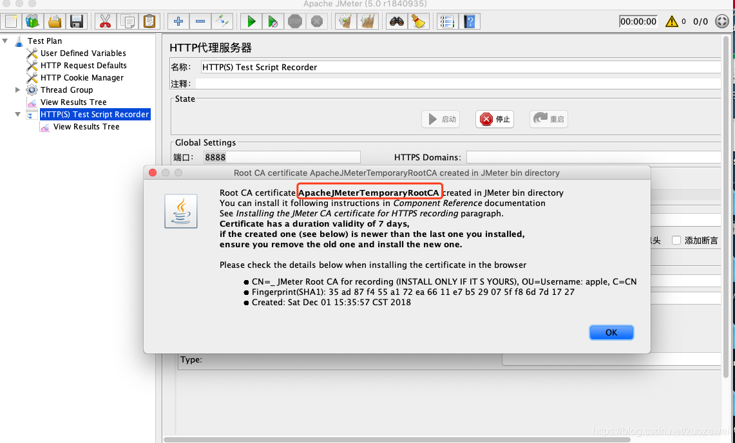Select HTTP Cookie Manager in tree

coord(82,77)
